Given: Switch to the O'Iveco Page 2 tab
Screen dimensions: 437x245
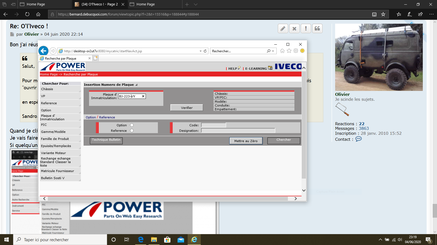Looking at the screenshot, I should pyautogui.click(x=99, y=4).
